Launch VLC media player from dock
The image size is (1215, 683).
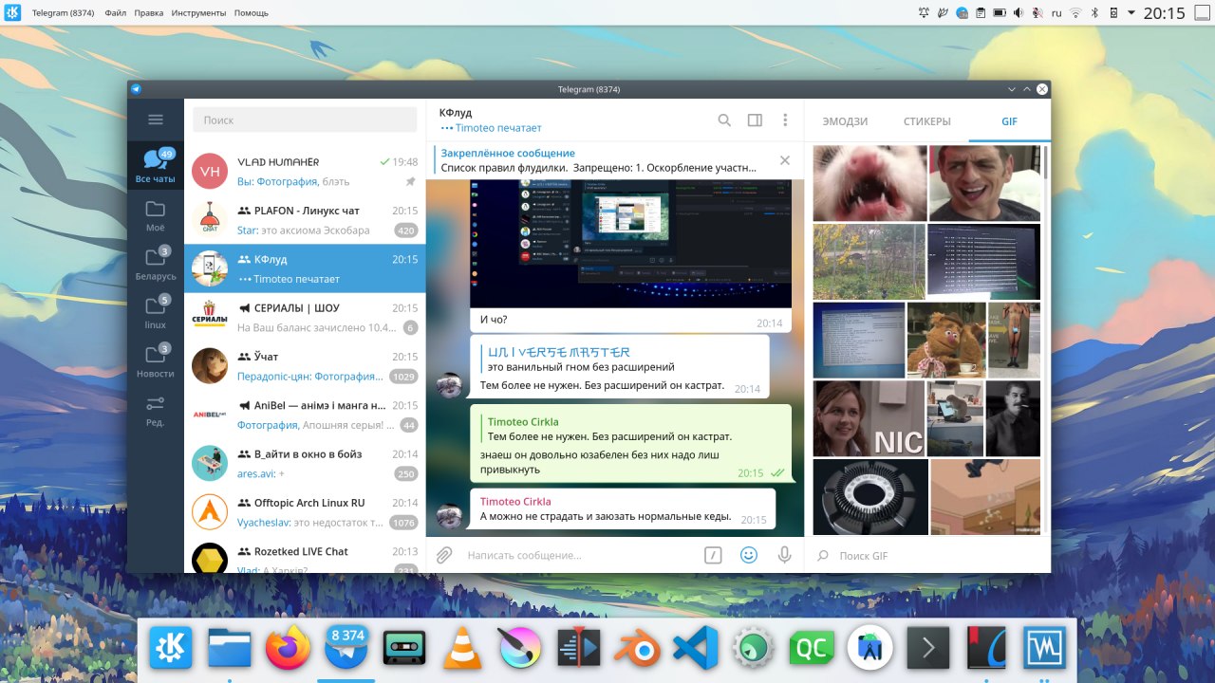click(x=462, y=649)
